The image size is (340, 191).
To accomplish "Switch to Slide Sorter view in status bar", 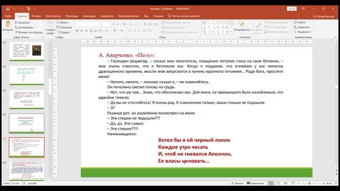I will [x=278, y=183].
